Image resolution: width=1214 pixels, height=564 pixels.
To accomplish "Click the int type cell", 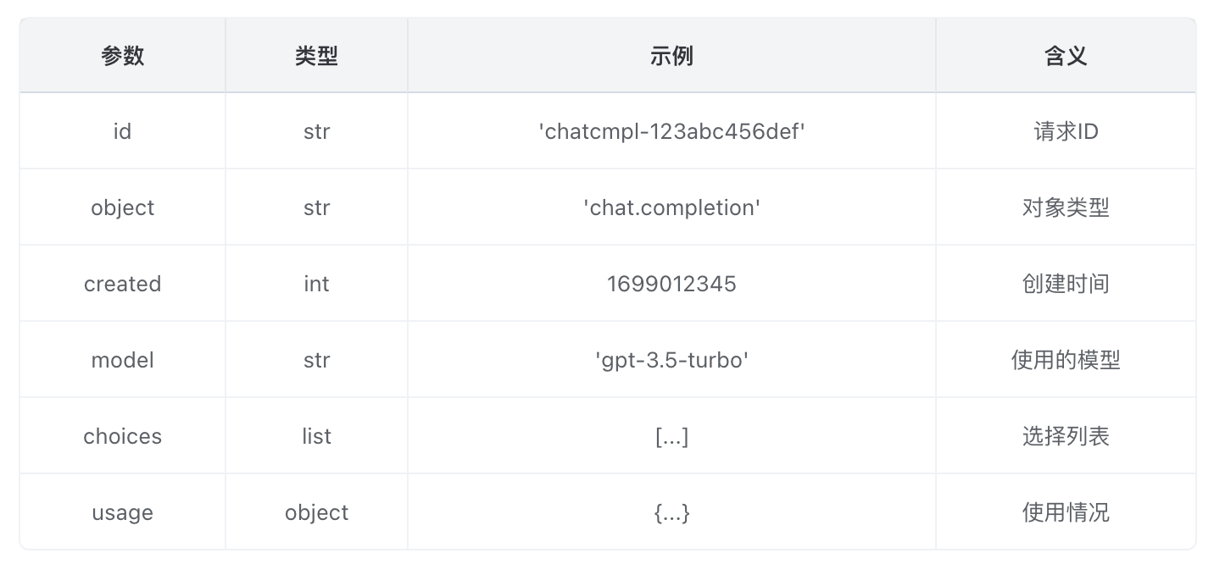I will point(316,284).
